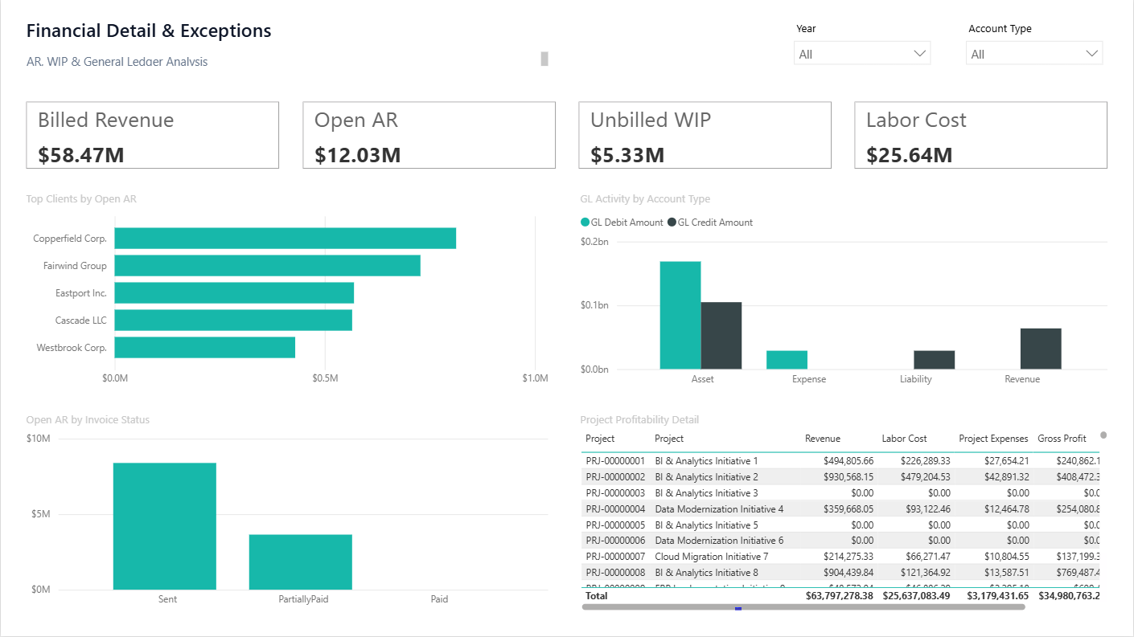Click revenue value $214,275.33
Viewport: 1134px width, 637px height.
848,557
